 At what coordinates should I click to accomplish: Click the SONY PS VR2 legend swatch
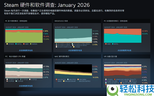106,81
